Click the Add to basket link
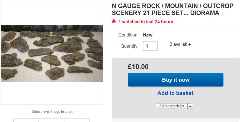240x122 pixels. tap(175, 93)
